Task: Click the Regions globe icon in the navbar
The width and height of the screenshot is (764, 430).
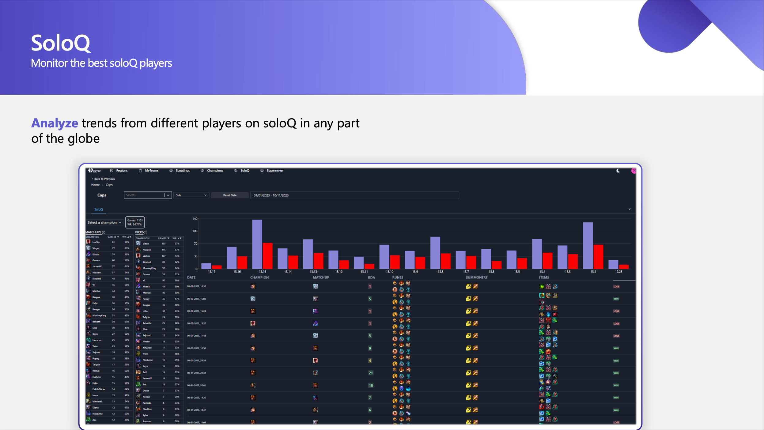Action: (112, 171)
